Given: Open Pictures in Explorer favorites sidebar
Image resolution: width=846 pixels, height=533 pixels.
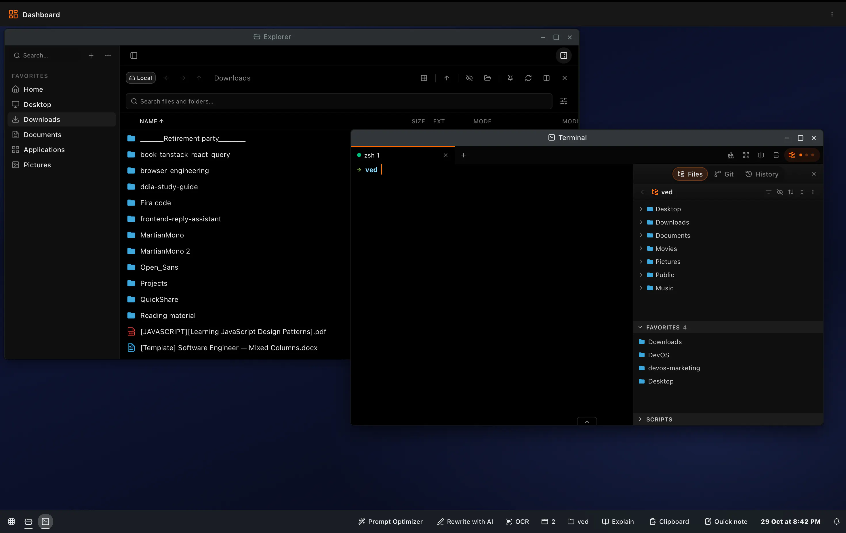Looking at the screenshot, I should coord(62,165).
